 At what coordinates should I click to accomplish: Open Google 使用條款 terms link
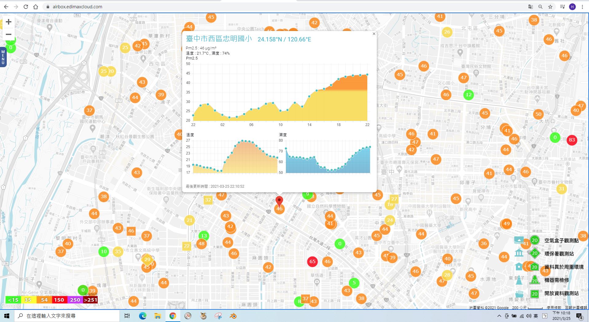coord(554,307)
